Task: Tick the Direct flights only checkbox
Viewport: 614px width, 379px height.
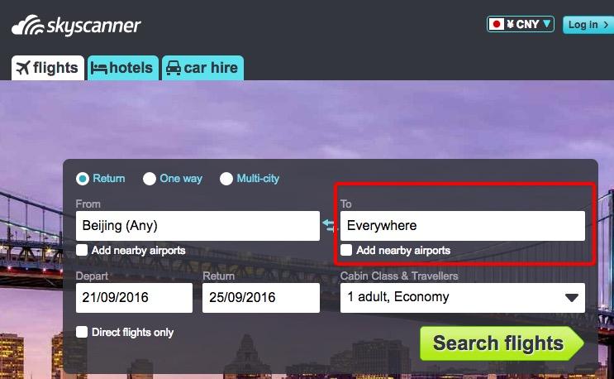Action: click(x=82, y=332)
